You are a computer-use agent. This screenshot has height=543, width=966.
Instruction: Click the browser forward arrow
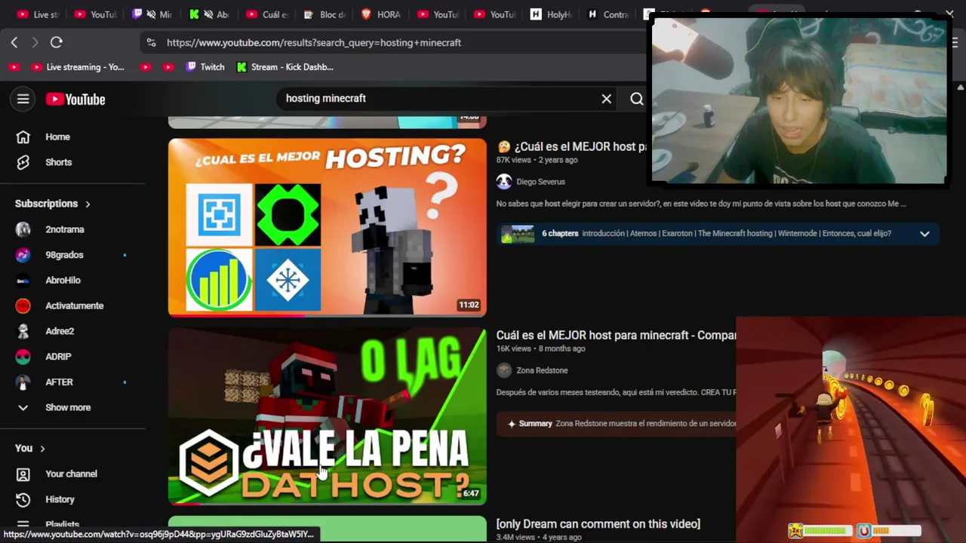tap(35, 42)
